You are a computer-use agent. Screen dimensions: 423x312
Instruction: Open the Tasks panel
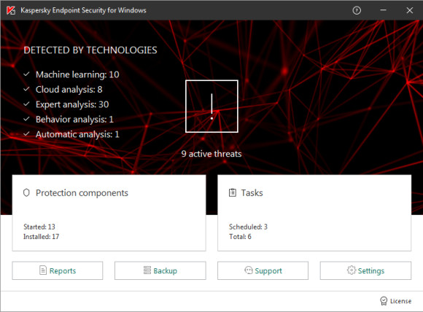314,213
